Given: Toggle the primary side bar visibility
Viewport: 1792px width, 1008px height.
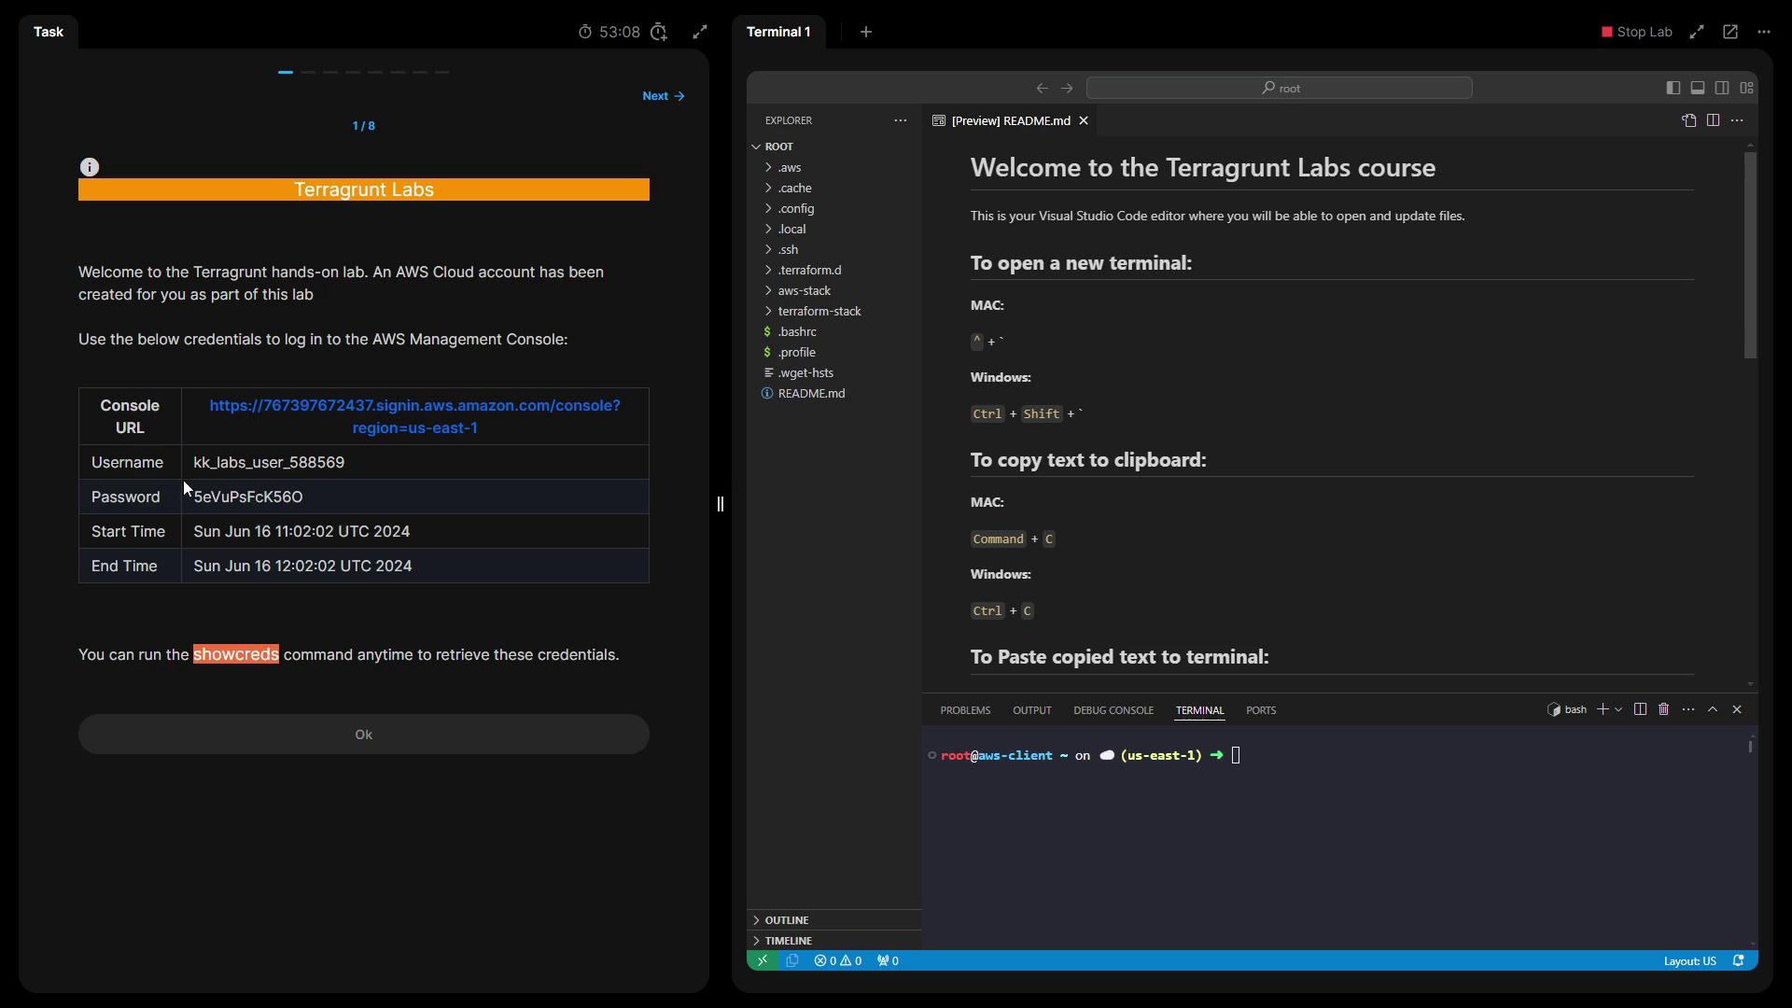Looking at the screenshot, I should tap(1673, 88).
